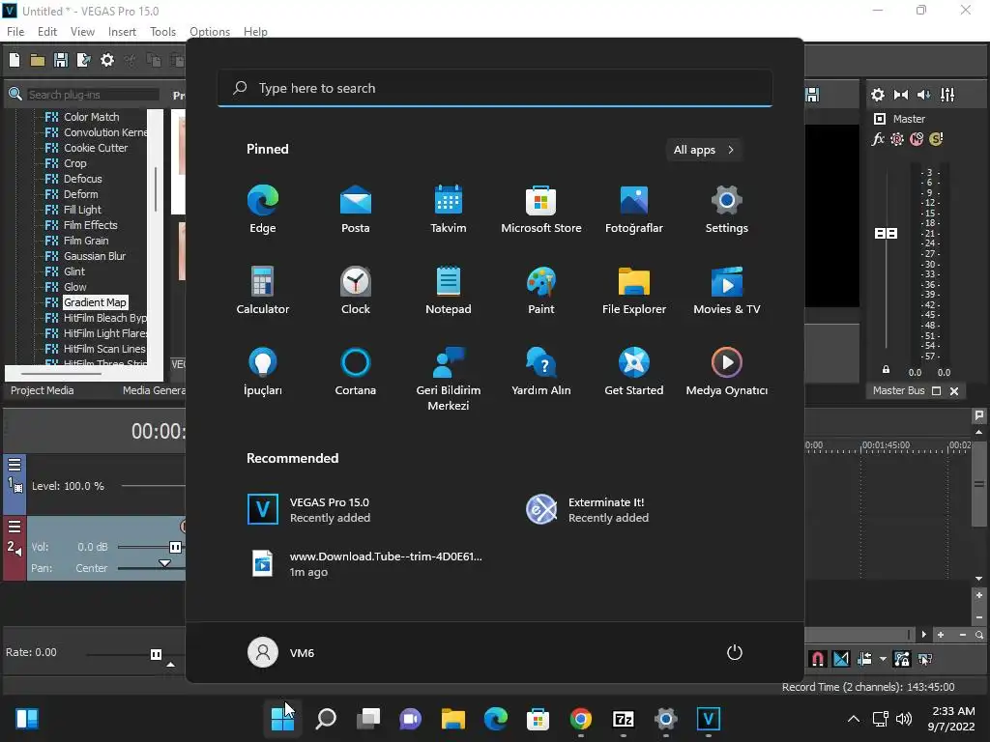This screenshot has height=742, width=990.
Task: Select the Color Match plug-in
Action: [x=91, y=117]
